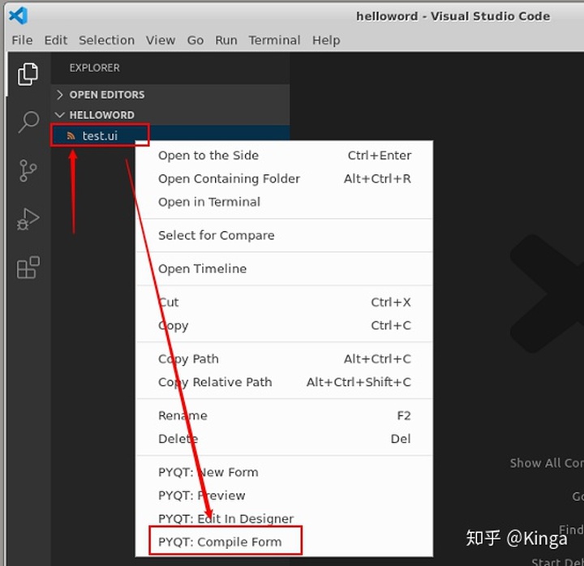Choose PYQT: New Form
584x566 pixels.
click(x=284, y=472)
